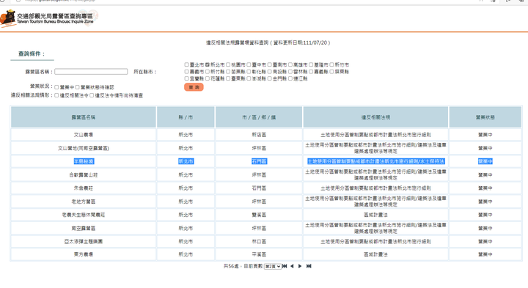Focus the 露營區名稱 name input field
The image size is (528, 288).
click(91, 72)
